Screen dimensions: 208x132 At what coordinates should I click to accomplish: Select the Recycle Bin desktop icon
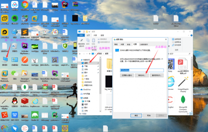[x=15, y=47]
